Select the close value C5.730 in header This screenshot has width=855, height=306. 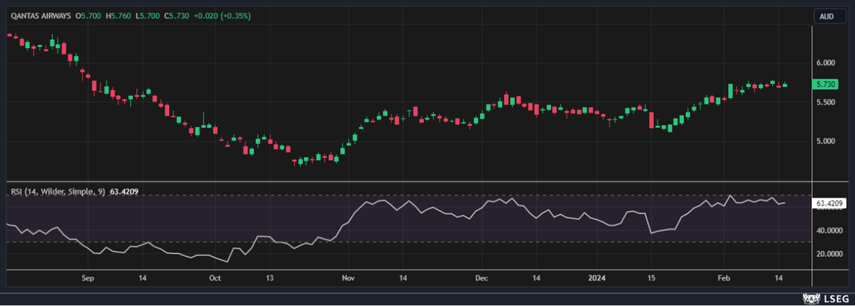176,16
